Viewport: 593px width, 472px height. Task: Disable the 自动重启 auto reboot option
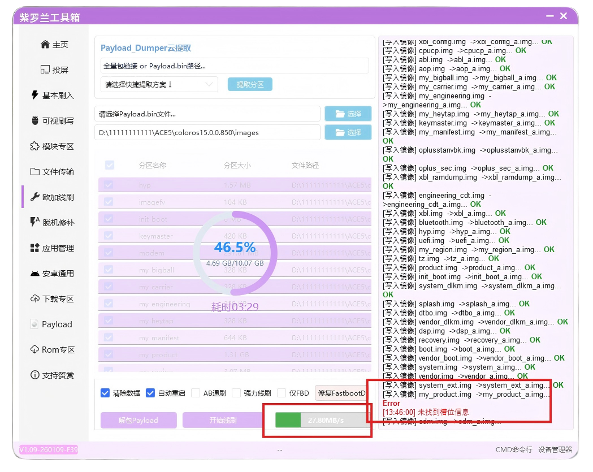150,393
